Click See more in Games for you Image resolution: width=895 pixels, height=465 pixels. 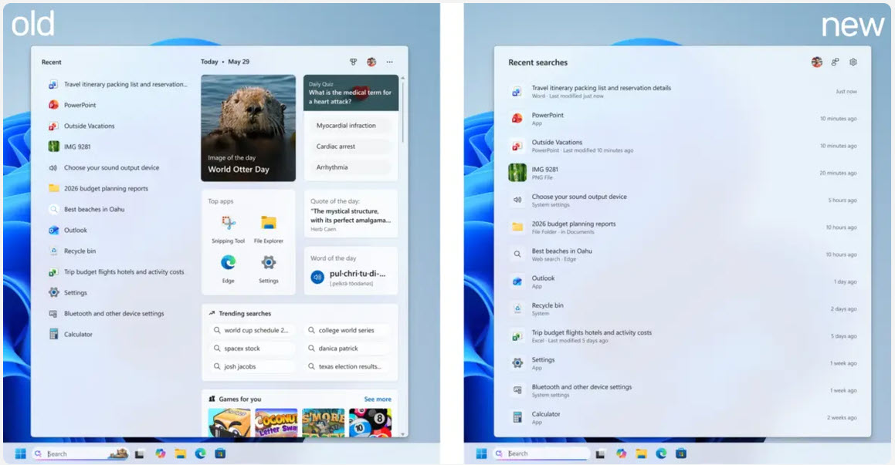378,399
